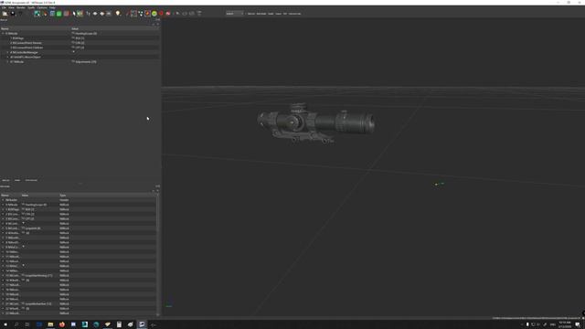Image resolution: width=585 pixels, height=329 pixels.
Task: Click the taskbar search icon
Action: coord(16,324)
